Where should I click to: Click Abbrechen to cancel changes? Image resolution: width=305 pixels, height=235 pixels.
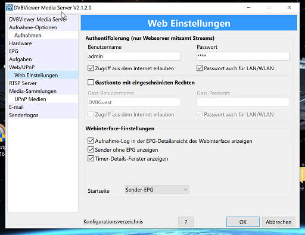279,222
